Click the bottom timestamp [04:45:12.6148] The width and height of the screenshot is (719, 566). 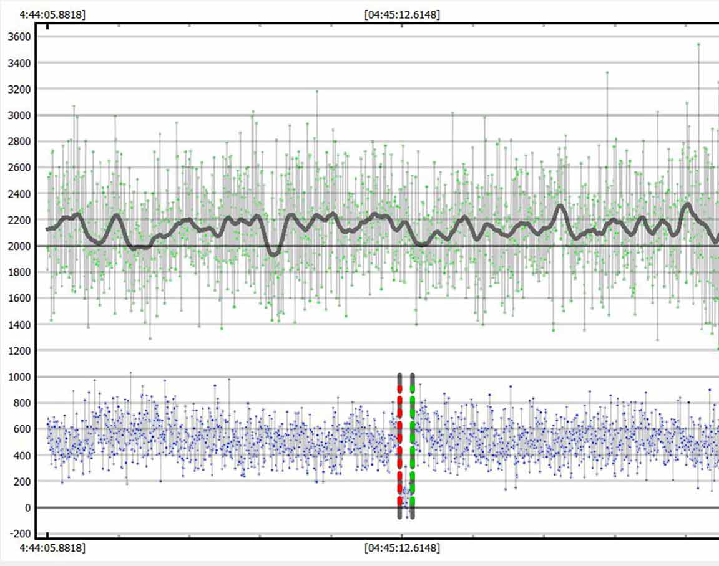click(x=402, y=548)
